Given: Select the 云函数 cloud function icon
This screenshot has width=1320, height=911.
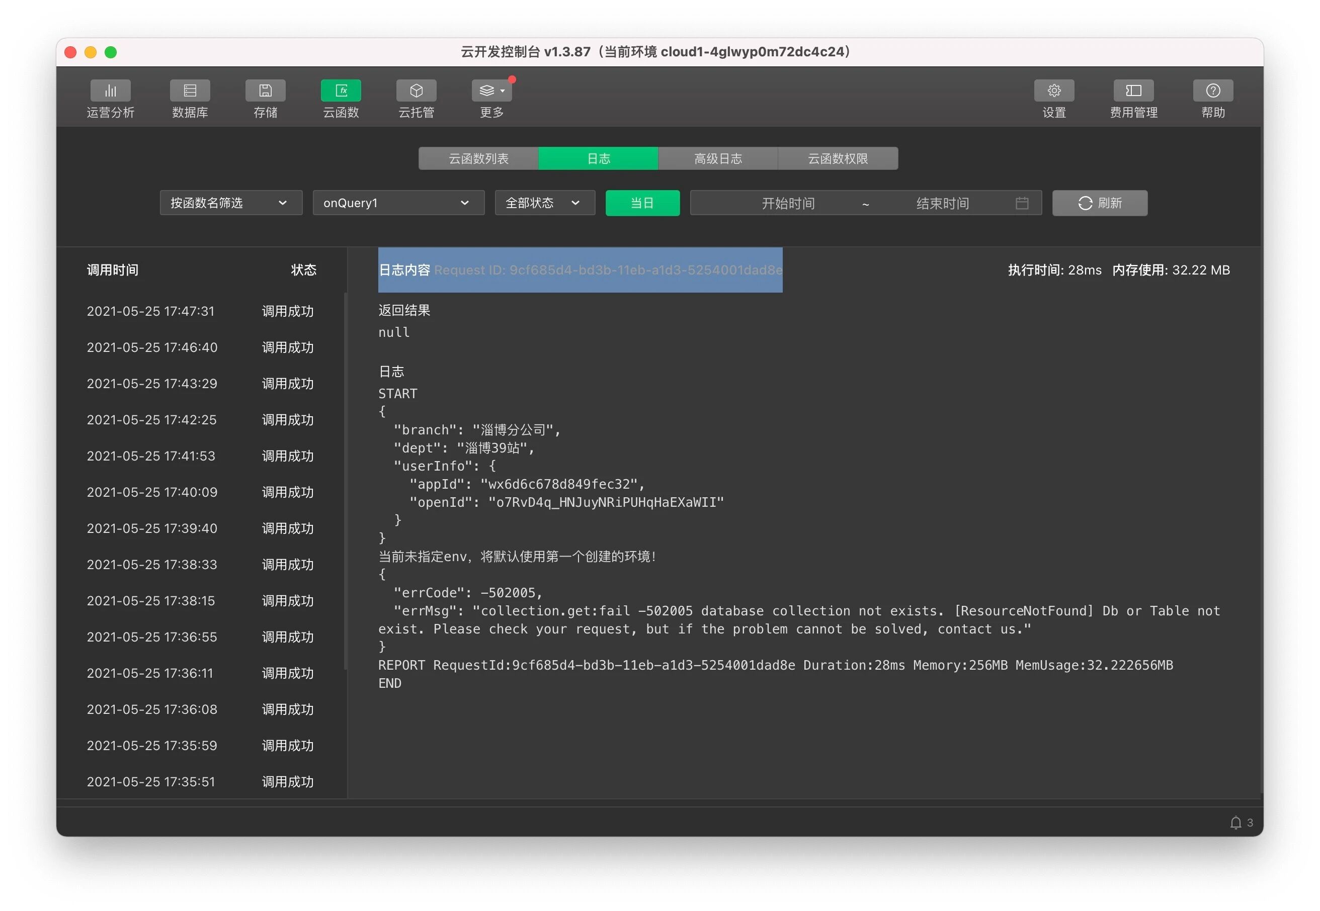Looking at the screenshot, I should (x=341, y=91).
